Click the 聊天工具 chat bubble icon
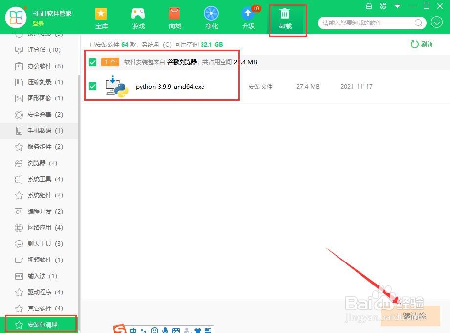Screen dimensions: 450x333 click(19, 244)
